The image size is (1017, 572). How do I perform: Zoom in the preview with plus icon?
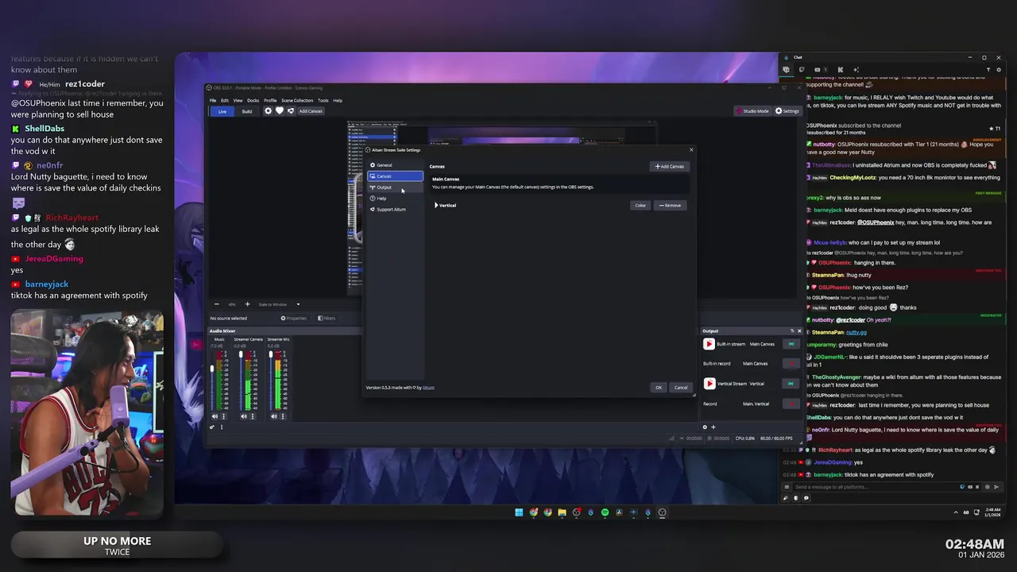247,304
